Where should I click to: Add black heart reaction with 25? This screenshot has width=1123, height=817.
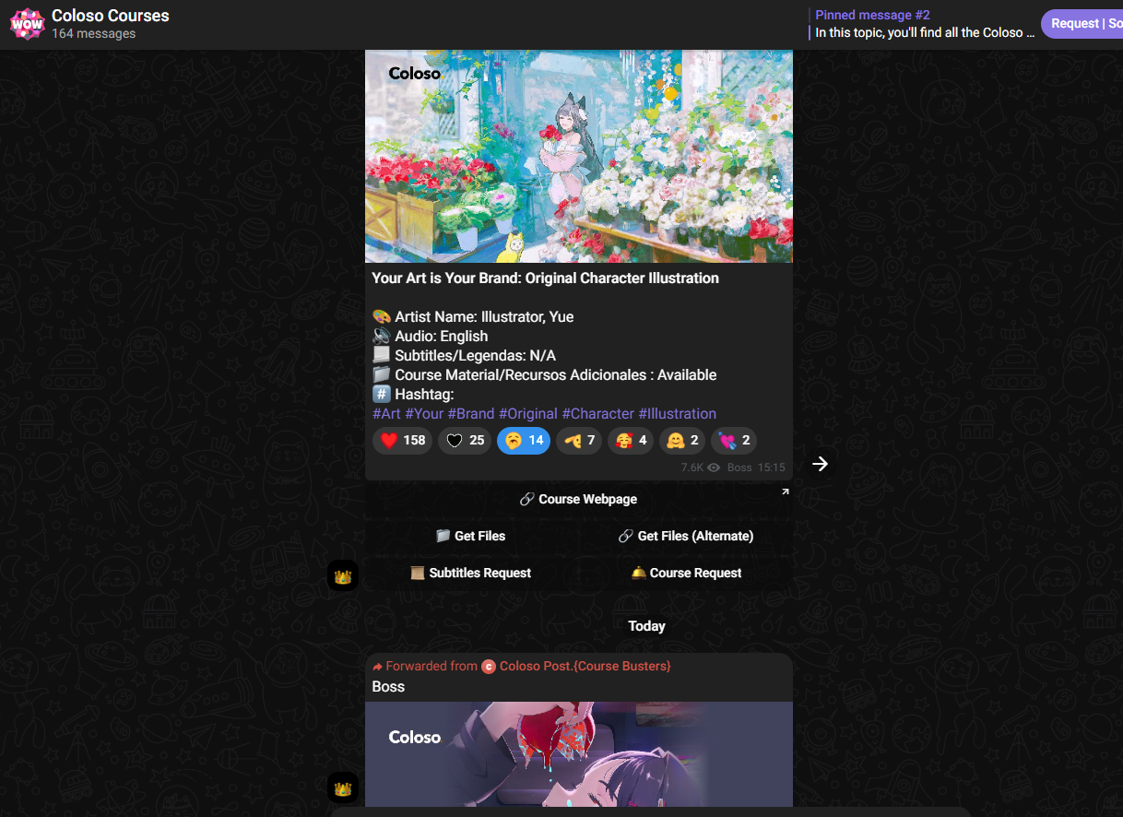coord(465,441)
